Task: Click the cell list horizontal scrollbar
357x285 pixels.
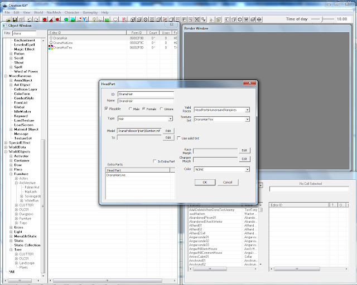Action: pyautogui.click(x=224, y=269)
